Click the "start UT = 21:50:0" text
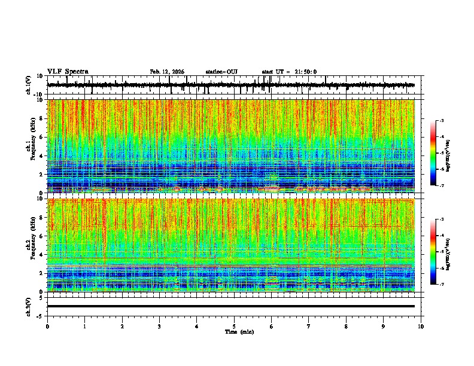474x366 pixels. point(289,72)
